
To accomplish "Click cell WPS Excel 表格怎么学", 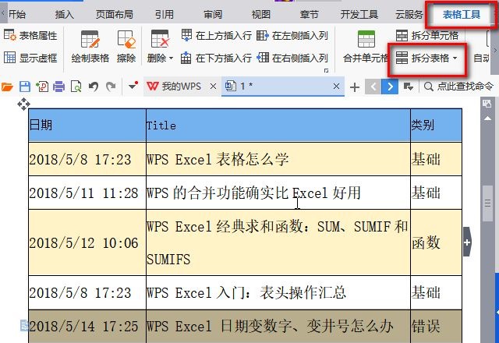I will 278,159.
